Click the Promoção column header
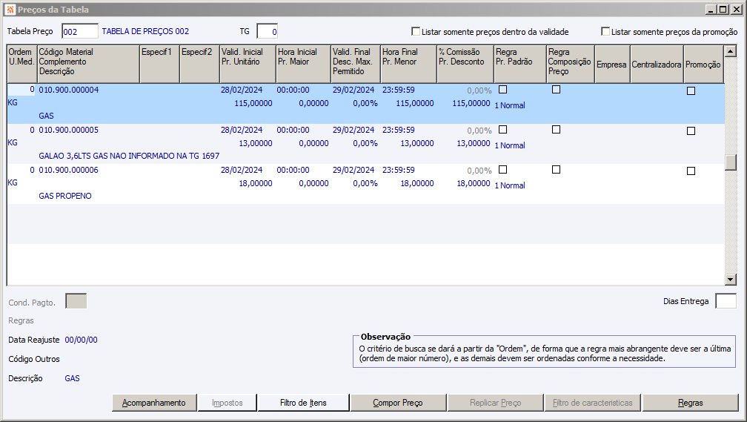Screen dimensions: 747x422 [x=703, y=65]
